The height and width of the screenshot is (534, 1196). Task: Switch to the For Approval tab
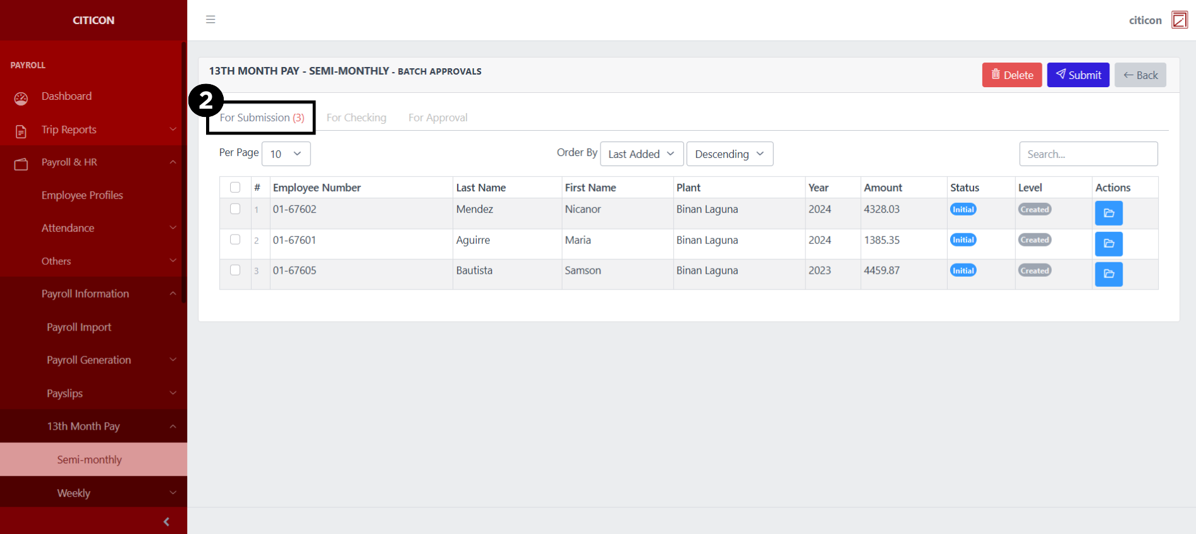[437, 118]
